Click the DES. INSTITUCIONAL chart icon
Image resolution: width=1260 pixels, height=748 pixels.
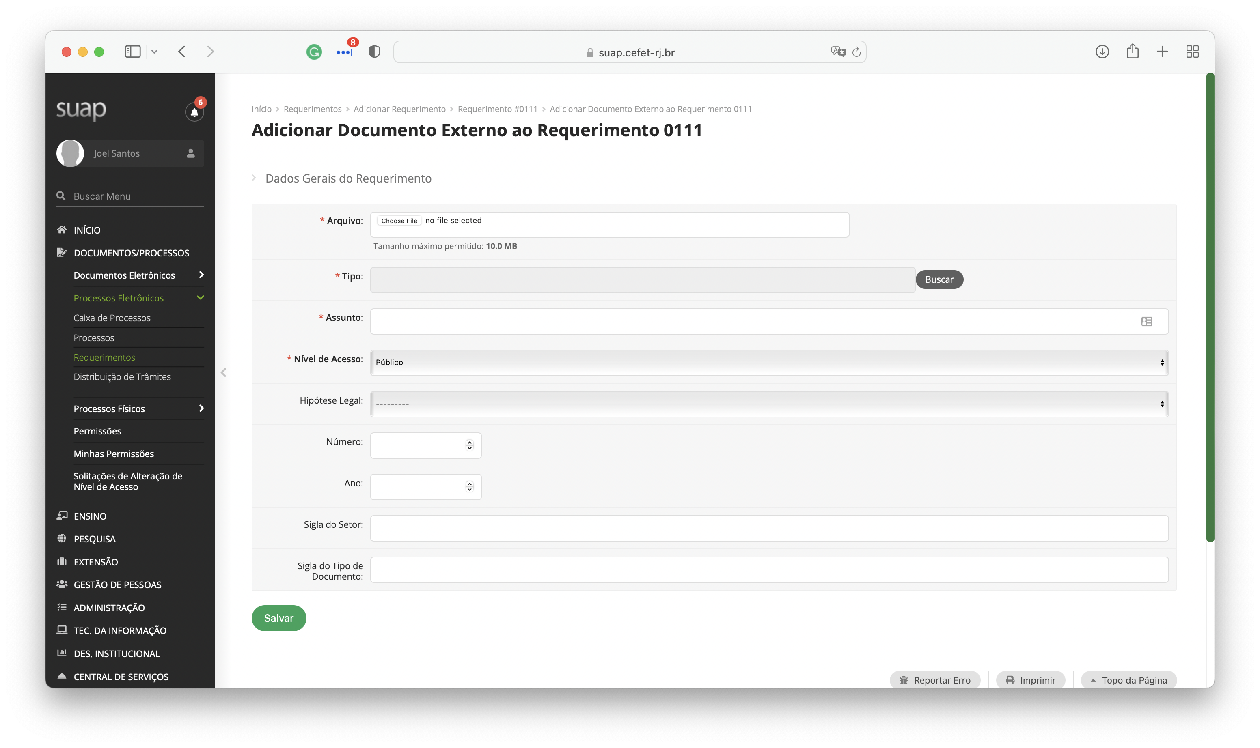coord(62,653)
